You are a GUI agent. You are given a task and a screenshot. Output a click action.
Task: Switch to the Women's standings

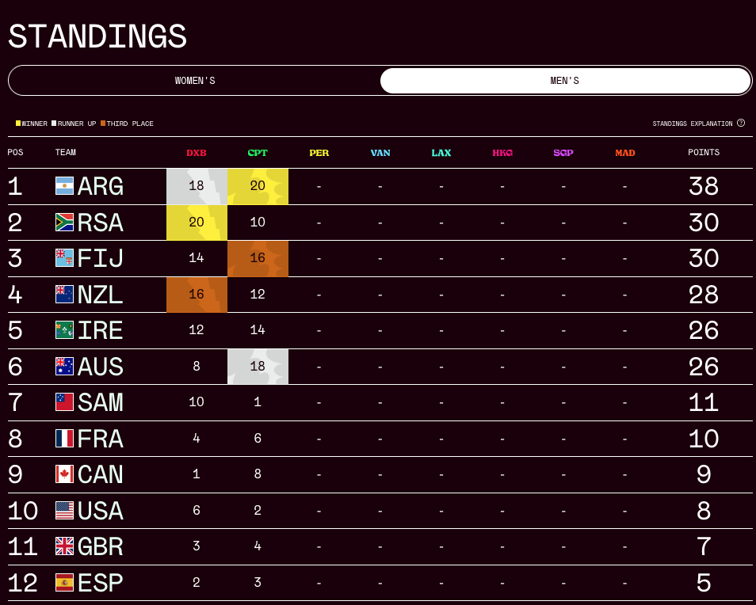tap(195, 81)
